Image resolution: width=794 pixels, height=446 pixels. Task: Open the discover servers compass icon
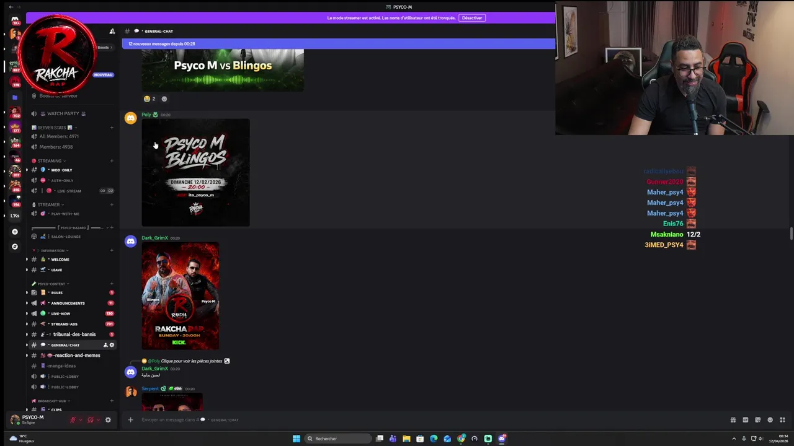coord(15,247)
